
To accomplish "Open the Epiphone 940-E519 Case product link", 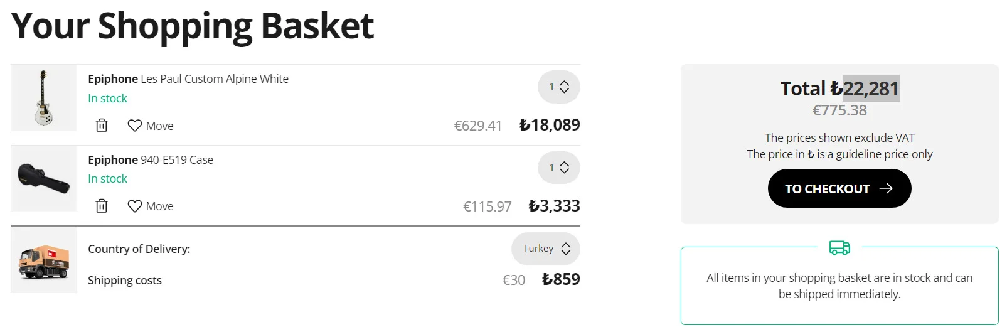I will pos(151,160).
